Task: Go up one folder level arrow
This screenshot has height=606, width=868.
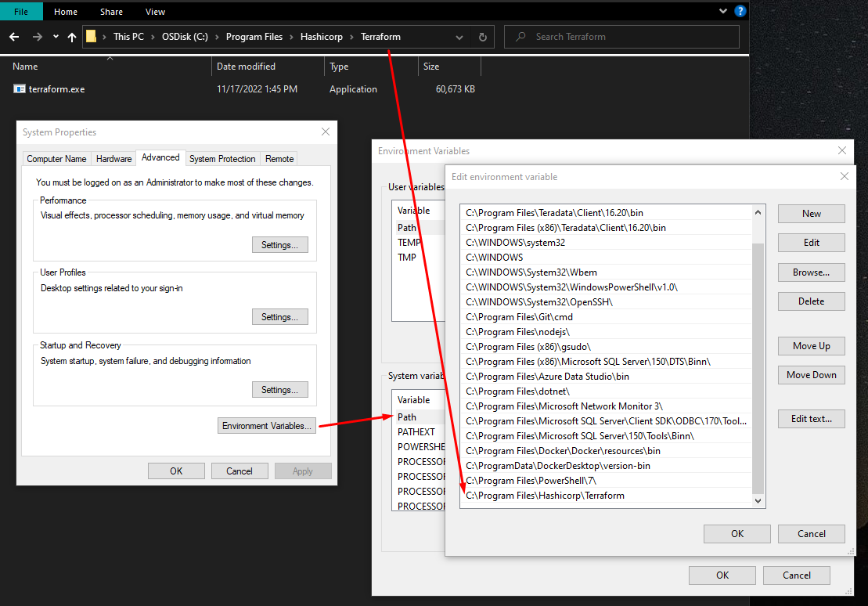Action: (72, 37)
